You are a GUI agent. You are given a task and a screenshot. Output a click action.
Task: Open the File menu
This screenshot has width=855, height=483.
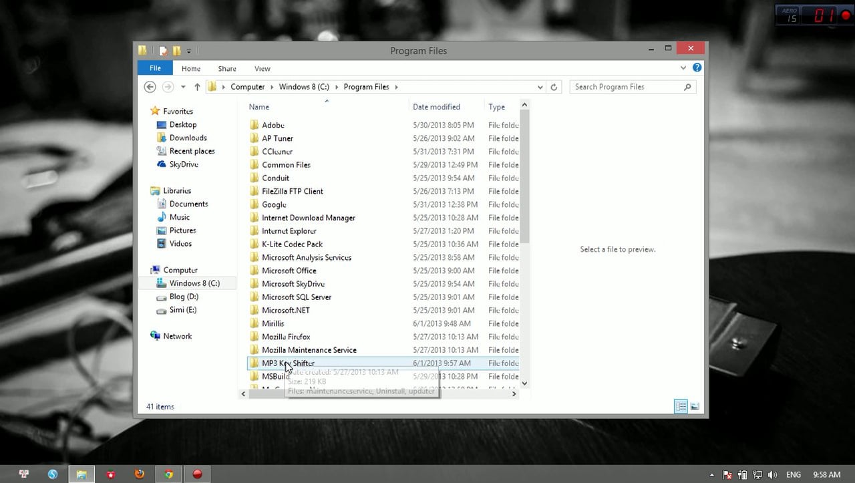point(155,68)
